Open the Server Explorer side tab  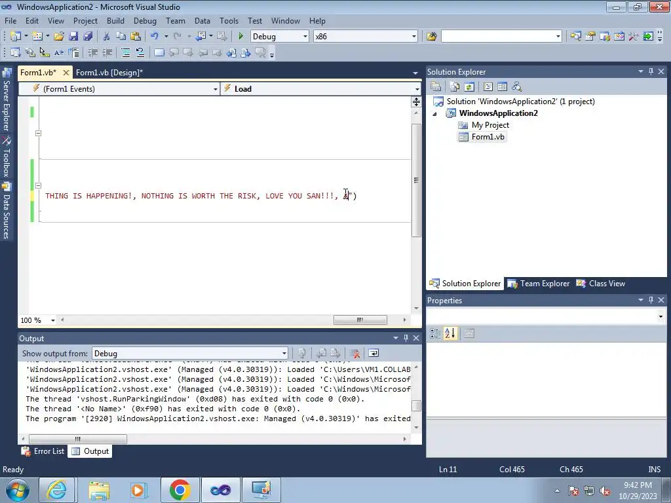(7, 100)
